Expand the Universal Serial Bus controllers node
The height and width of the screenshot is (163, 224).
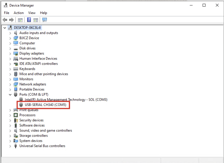point(10,146)
